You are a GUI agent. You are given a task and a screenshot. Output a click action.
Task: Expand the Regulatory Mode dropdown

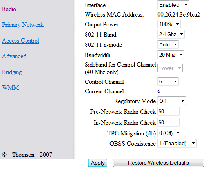coord(171,101)
